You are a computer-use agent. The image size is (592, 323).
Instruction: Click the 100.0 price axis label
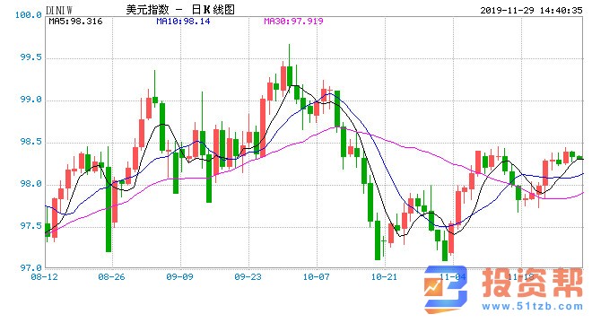click(29, 15)
